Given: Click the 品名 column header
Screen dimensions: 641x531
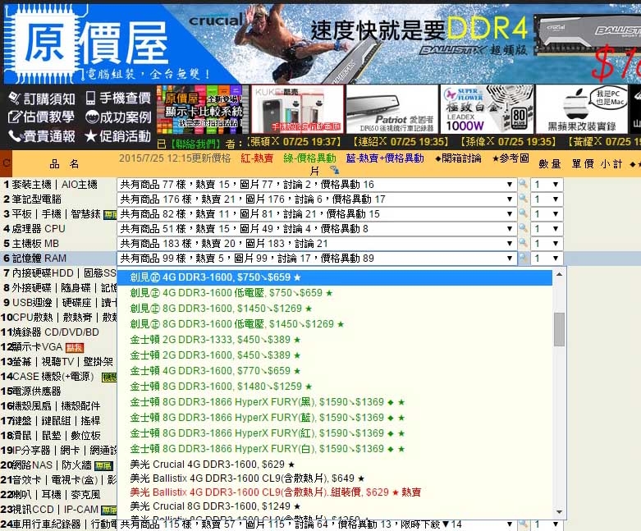Looking at the screenshot, I should click(64, 164).
